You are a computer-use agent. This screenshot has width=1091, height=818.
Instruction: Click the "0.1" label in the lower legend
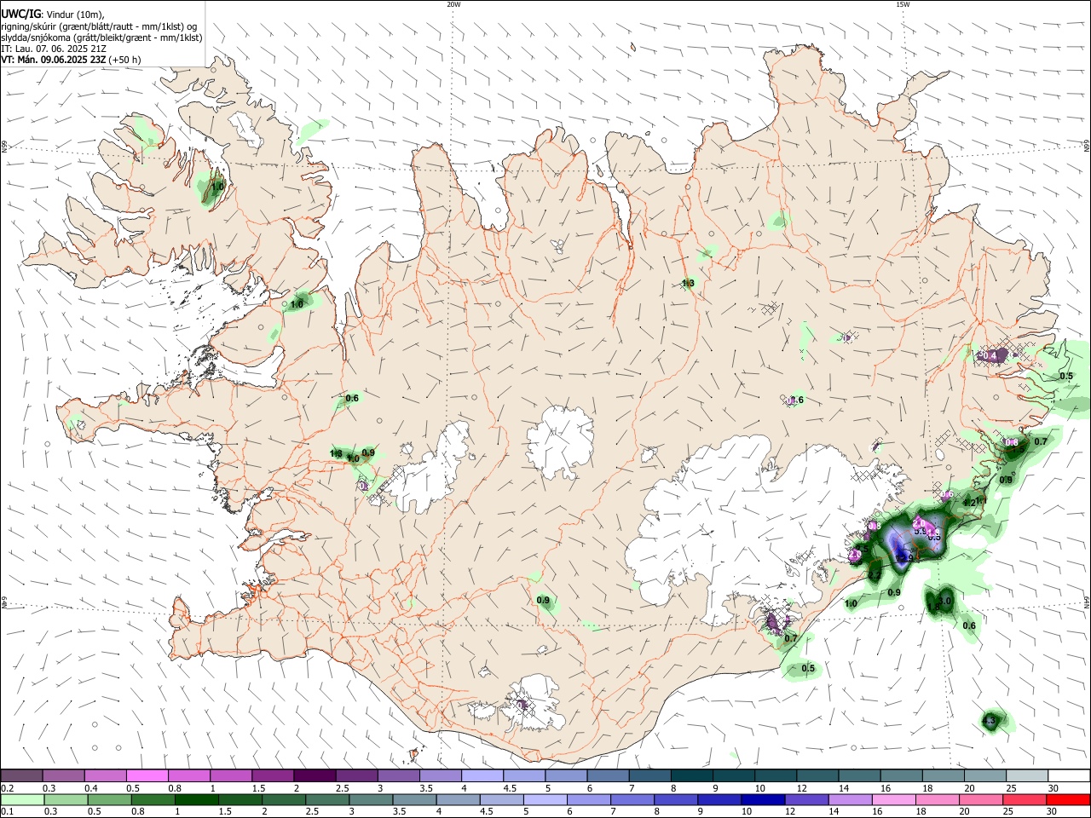click(x=7, y=812)
